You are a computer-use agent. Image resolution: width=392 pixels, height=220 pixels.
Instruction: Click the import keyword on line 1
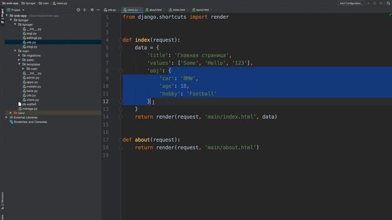(198, 17)
